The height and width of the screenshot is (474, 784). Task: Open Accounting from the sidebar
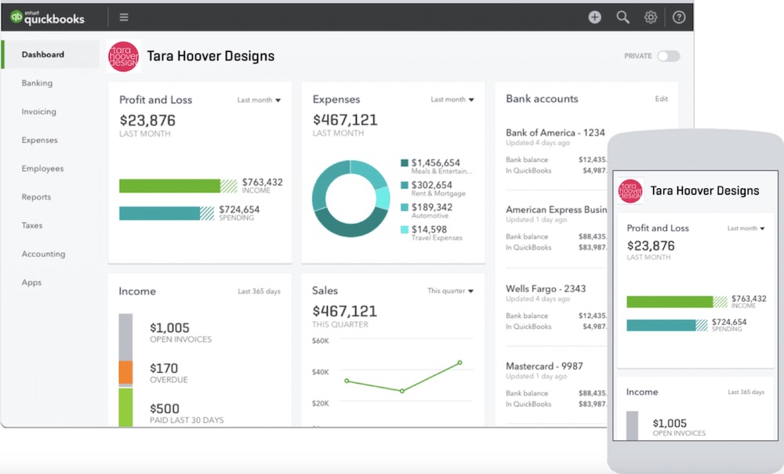pos(43,254)
